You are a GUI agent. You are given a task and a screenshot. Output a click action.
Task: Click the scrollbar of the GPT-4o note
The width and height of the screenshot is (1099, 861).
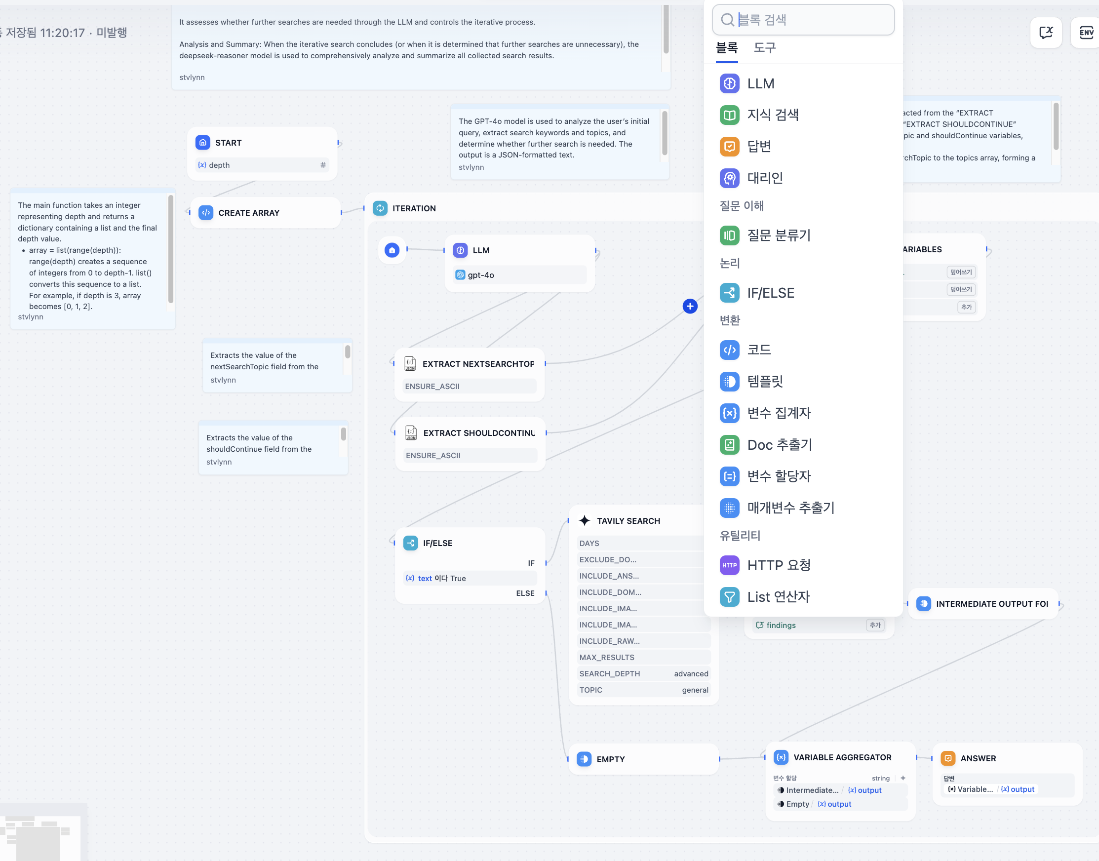point(665,134)
